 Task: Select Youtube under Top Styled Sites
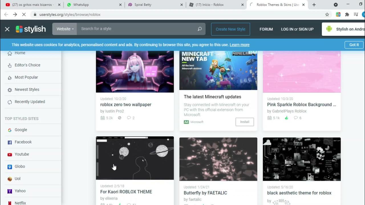pyautogui.click(x=22, y=154)
